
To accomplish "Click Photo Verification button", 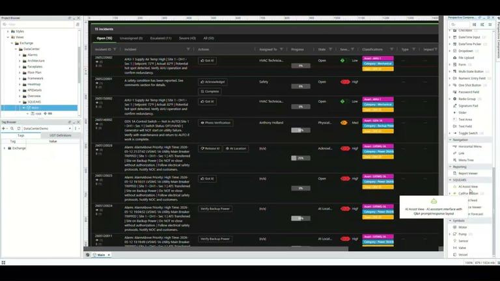I will [215, 123].
